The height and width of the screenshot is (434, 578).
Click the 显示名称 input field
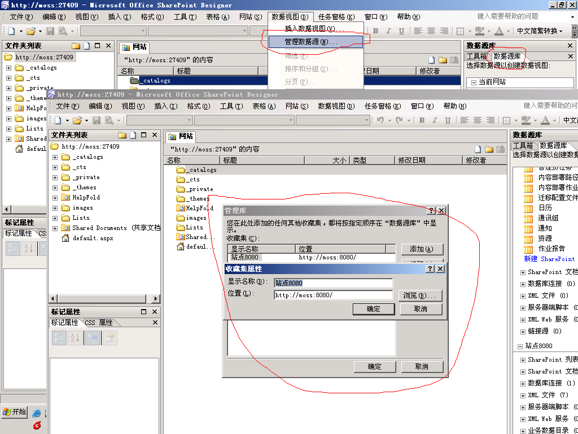click(333, 283)
